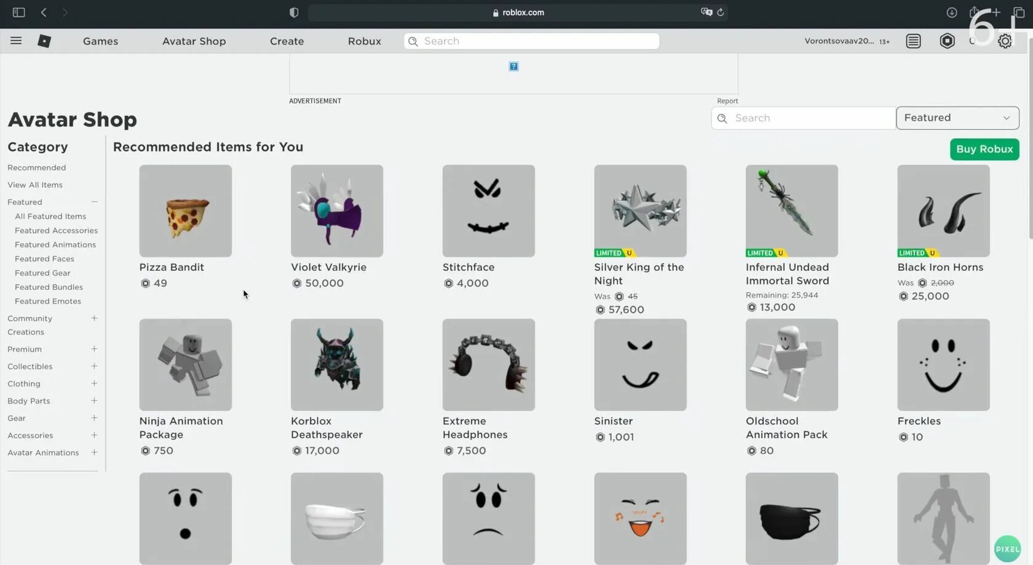The width and height of the screenshot is (1033, 565).
Task: Click the privacy shield icon
Action: 294,12
